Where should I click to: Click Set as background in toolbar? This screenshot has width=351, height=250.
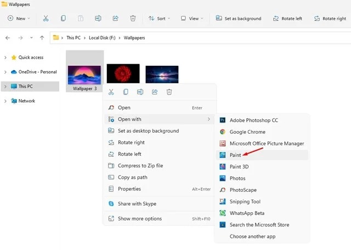click(239, 18)
